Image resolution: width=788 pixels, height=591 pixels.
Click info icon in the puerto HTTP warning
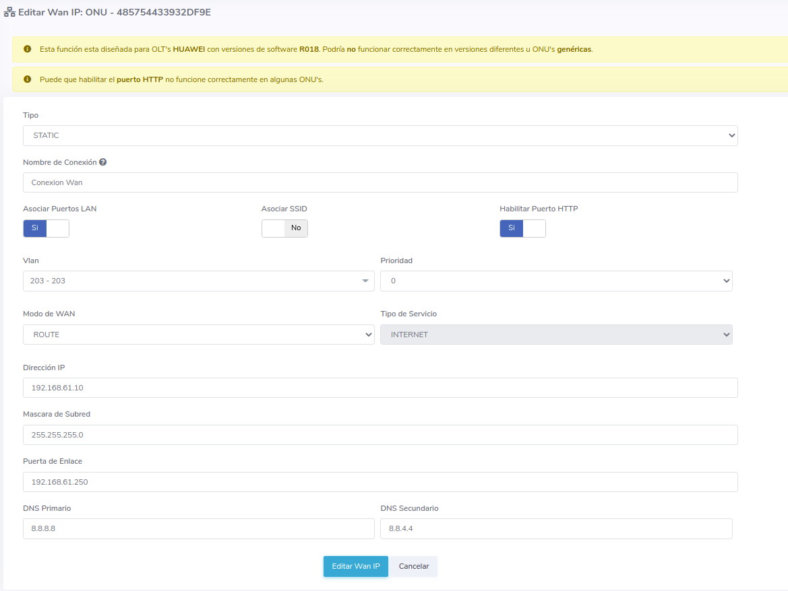click(x=28, y=79)
